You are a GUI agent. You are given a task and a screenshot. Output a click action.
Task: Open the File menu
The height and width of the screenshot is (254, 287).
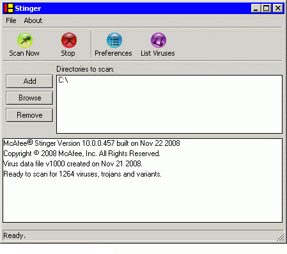[11, 20]
